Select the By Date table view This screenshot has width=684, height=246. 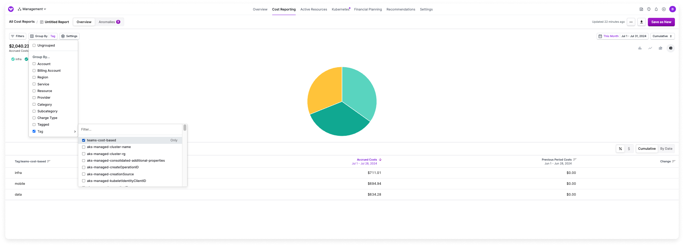coord(666,149)
